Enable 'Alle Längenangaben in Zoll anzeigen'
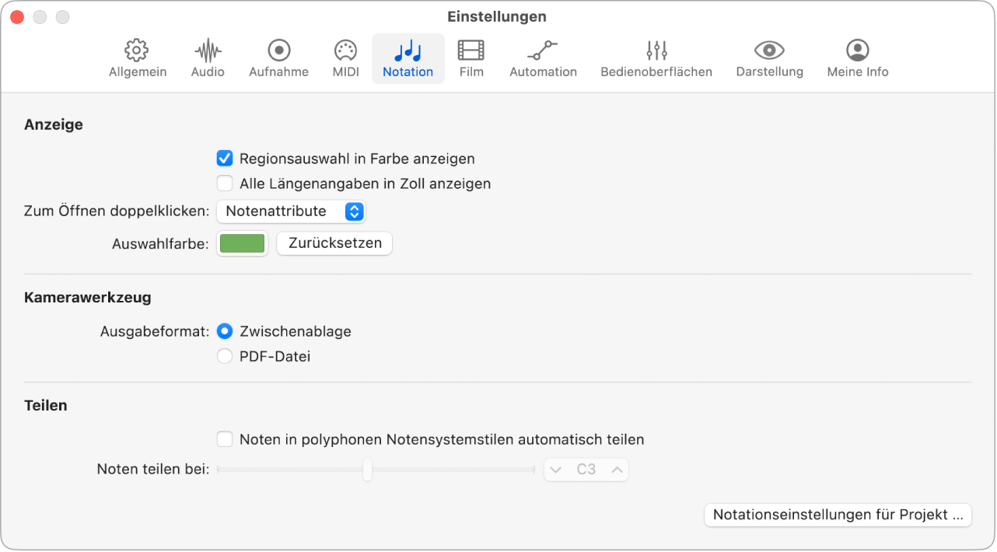Screen dimensions: 997x552 [x=225, y=183]
